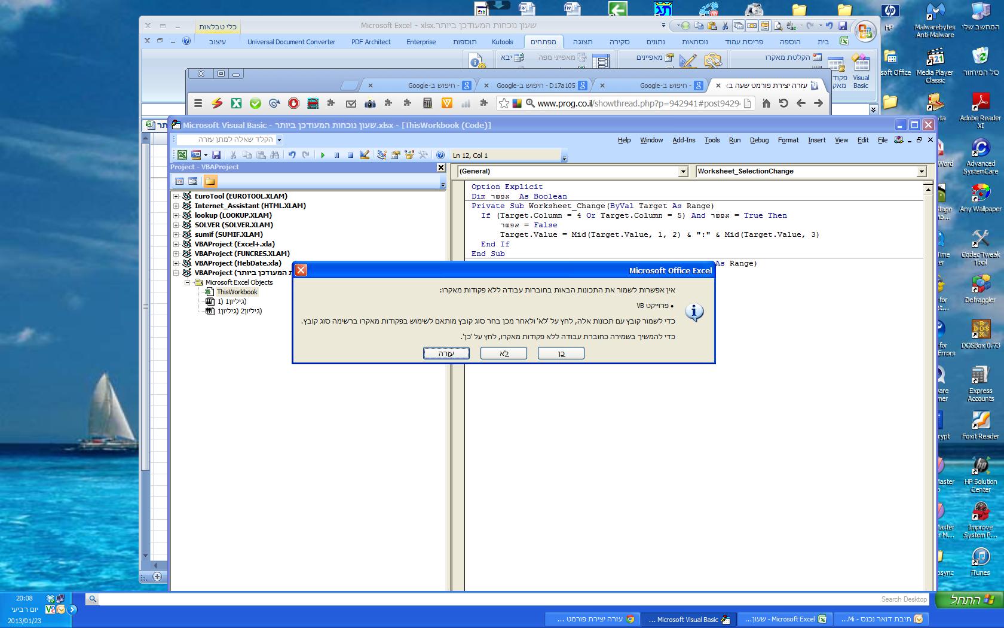Close the Project - VBAProject panel

(x=441, y=167)
